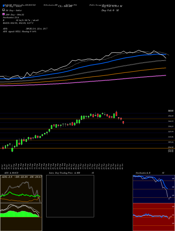Click the 'Day Vol: 0 M' text
The image size is (175, 231).
(110, 10)
